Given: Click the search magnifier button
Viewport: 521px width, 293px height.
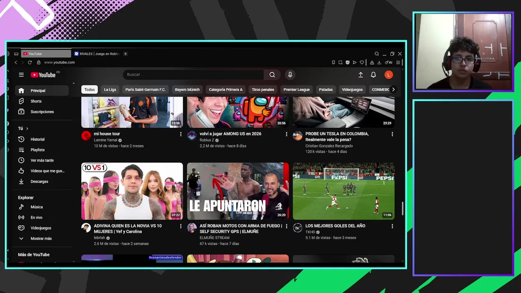Looking at the screenshot, I should pos(272,75).
